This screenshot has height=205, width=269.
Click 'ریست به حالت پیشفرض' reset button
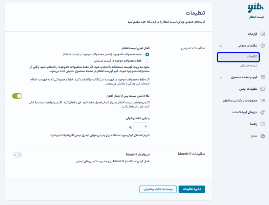coord(158,189)
